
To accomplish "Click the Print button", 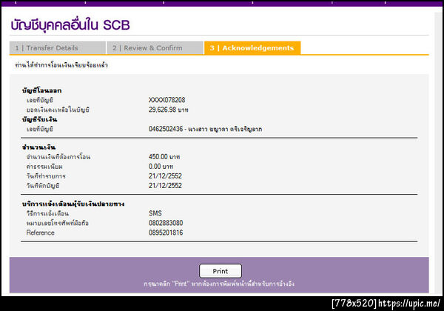I will (x=221, y=271).
